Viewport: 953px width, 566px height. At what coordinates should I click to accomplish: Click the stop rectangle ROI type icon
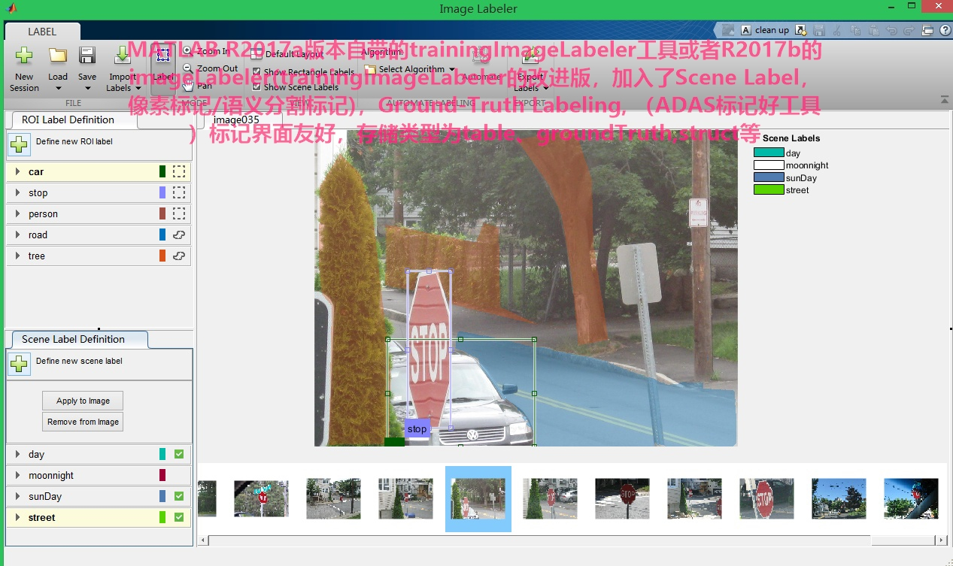click(179, 192)
